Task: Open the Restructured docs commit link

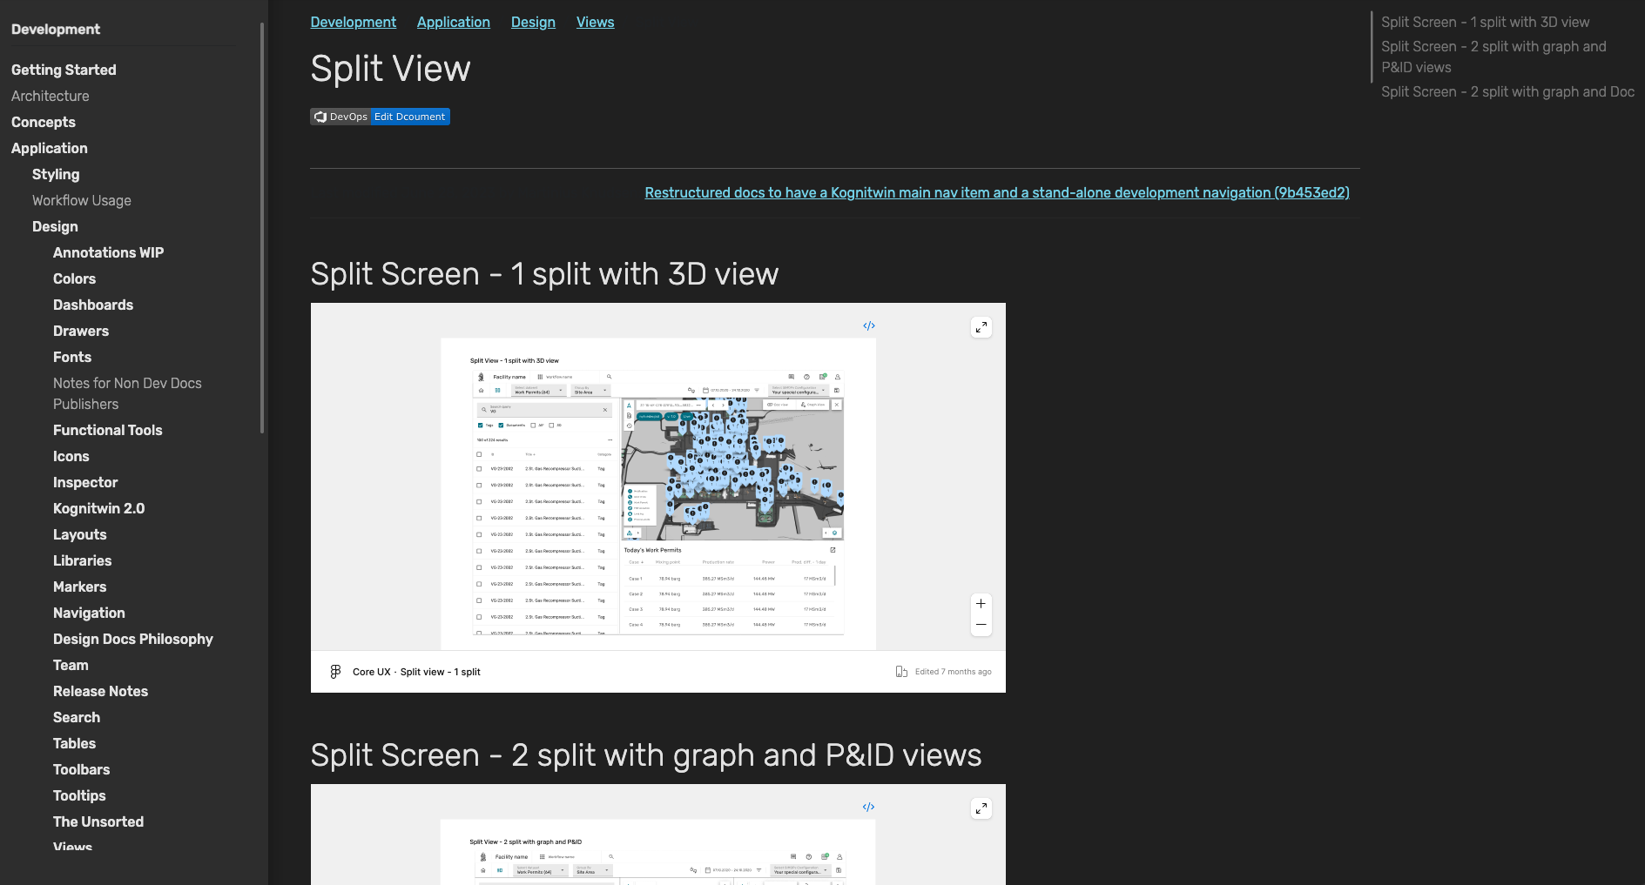Action: coord(996,193)
